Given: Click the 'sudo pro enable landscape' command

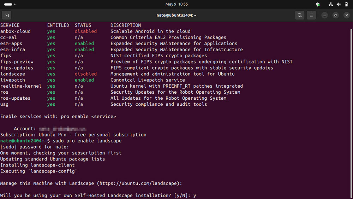Looking at the screenshot, I should pyautogui.click(x=87, y=141).
